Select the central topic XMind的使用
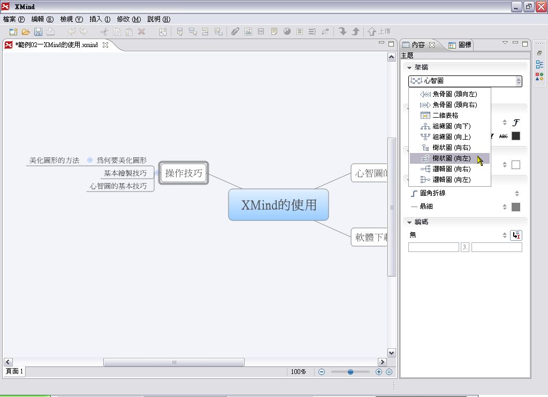 tap(278, 205)
